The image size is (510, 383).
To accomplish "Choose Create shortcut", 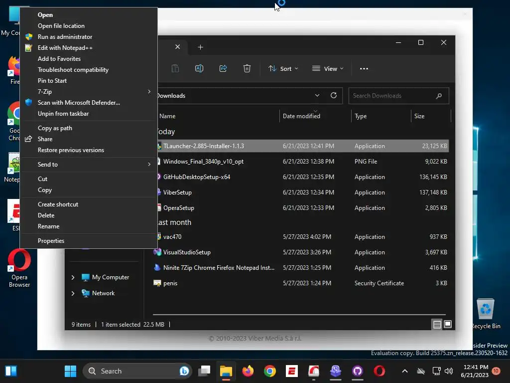I will point(89,204).
